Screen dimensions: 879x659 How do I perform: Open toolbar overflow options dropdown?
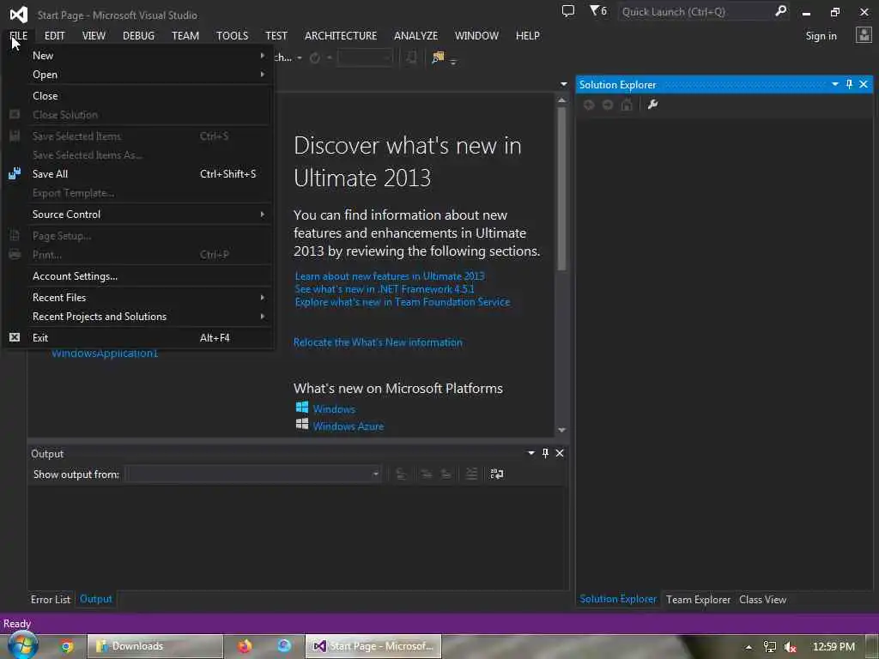pos(453,61)
